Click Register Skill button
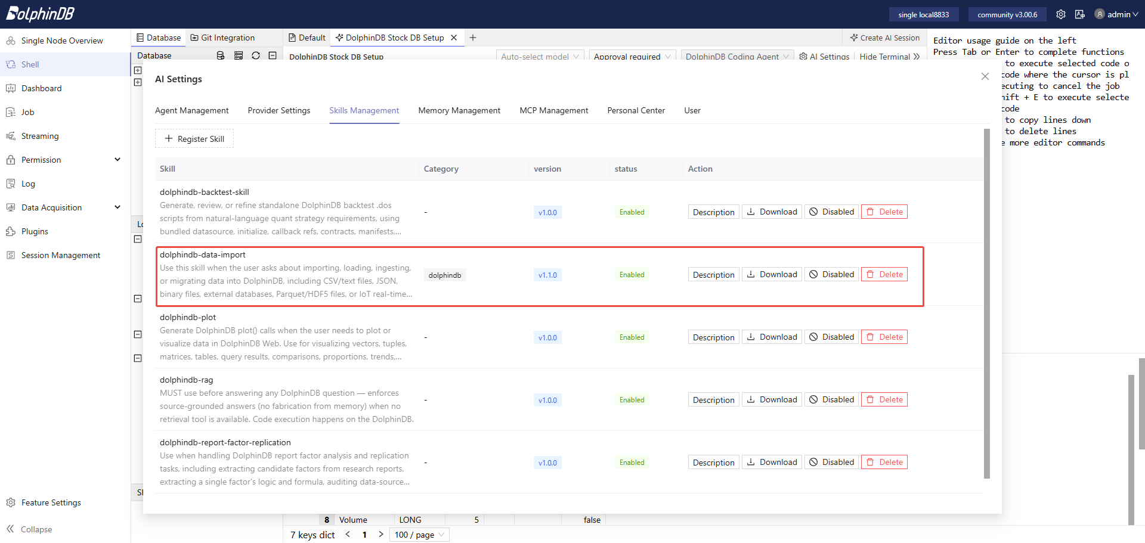This screenshot has width=1145, height=543. click(194, 139)
